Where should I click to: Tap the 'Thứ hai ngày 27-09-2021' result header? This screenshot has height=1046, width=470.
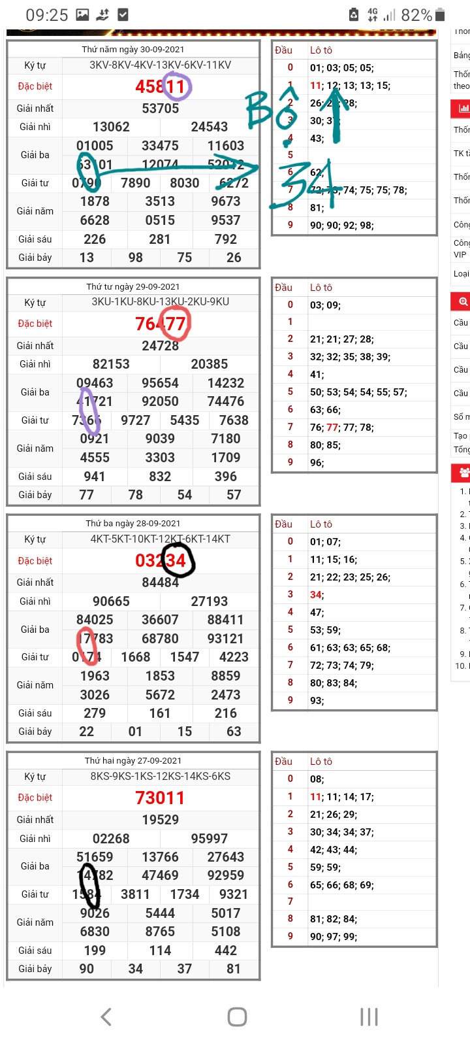[x=133, y=760]
